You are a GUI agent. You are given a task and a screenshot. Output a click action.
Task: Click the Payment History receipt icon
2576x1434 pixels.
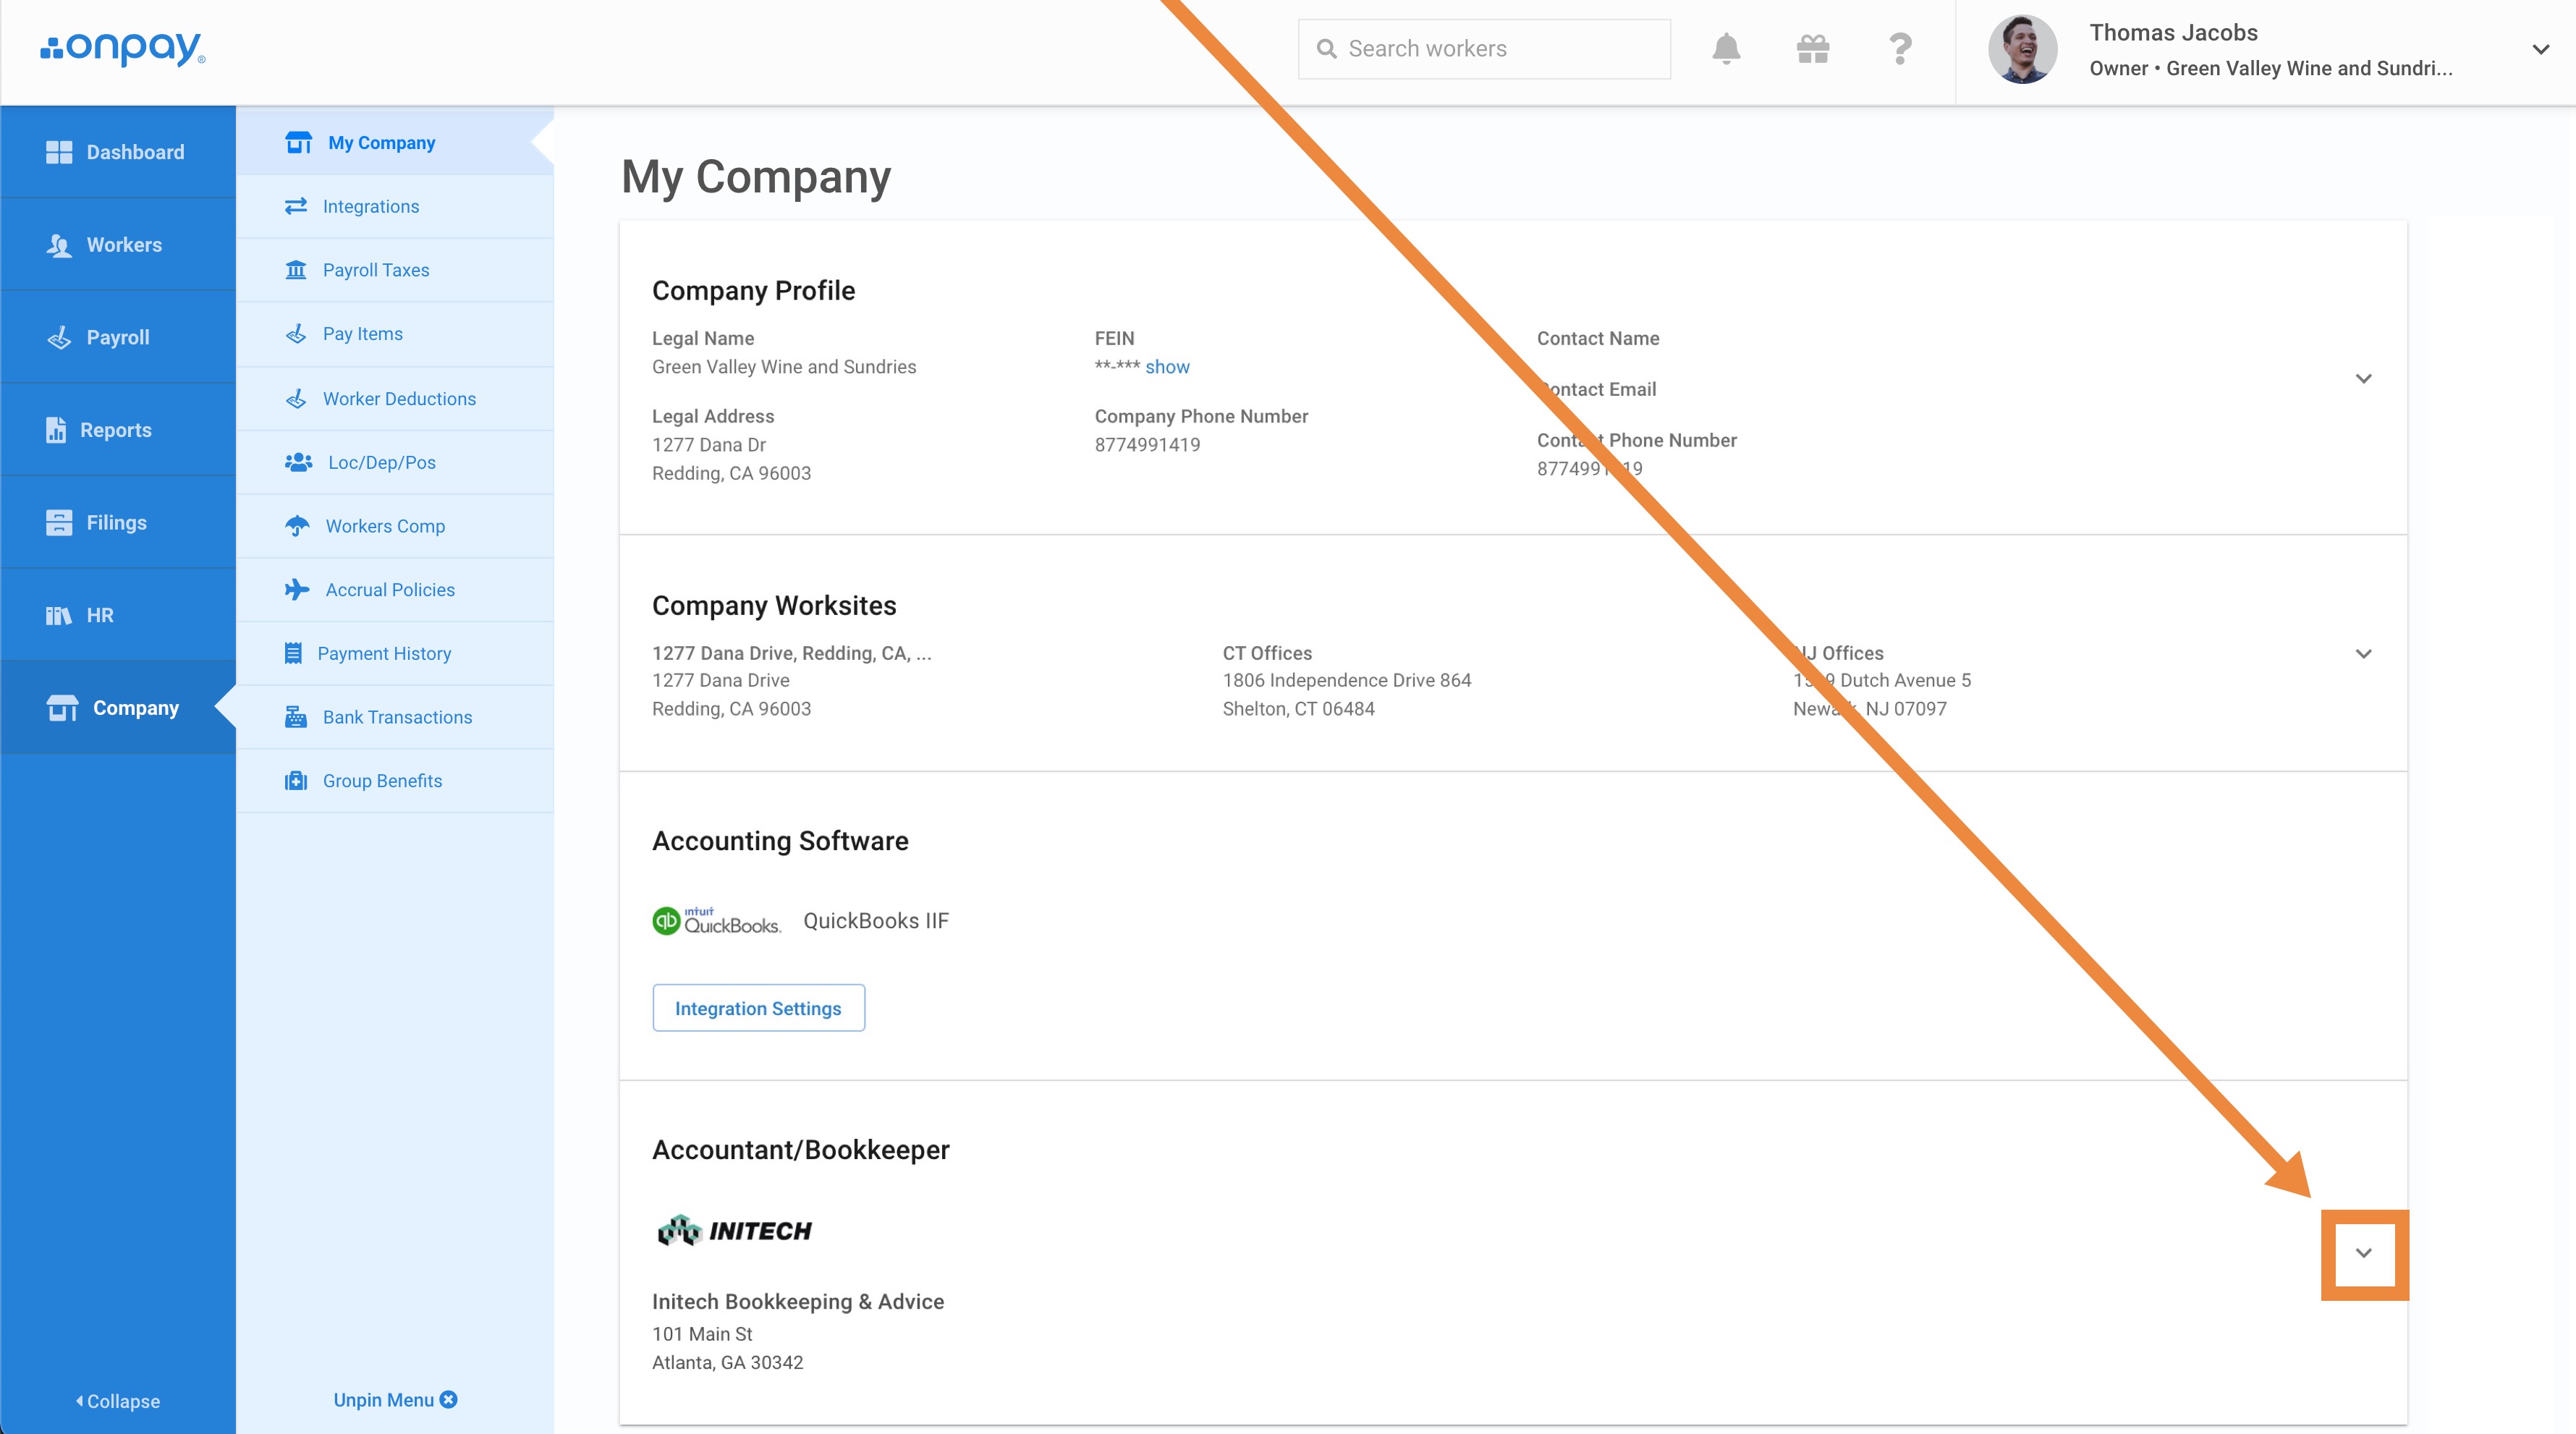[293, 653]
